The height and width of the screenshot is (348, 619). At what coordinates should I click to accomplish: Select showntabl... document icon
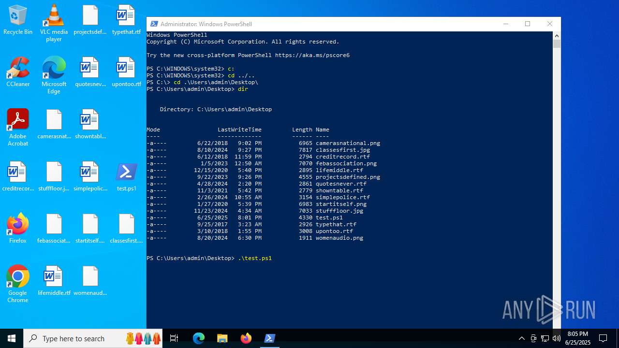pyautogui.click(x=90, y=124)
